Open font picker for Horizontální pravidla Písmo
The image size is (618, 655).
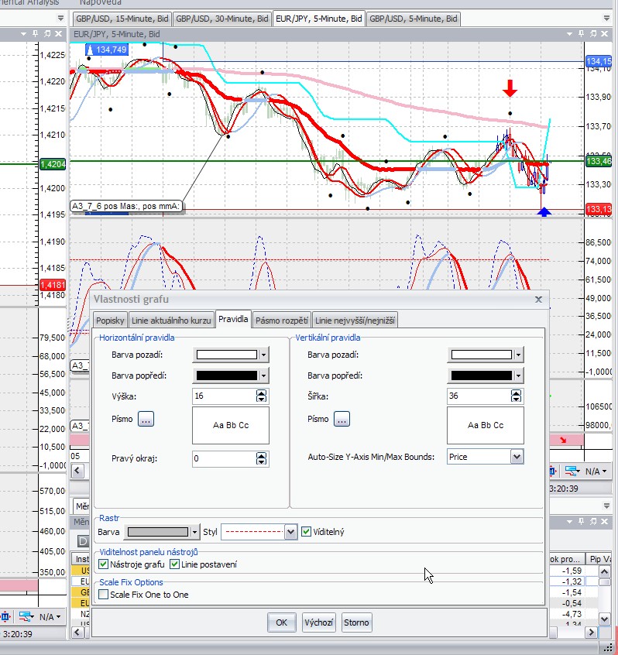146,419
